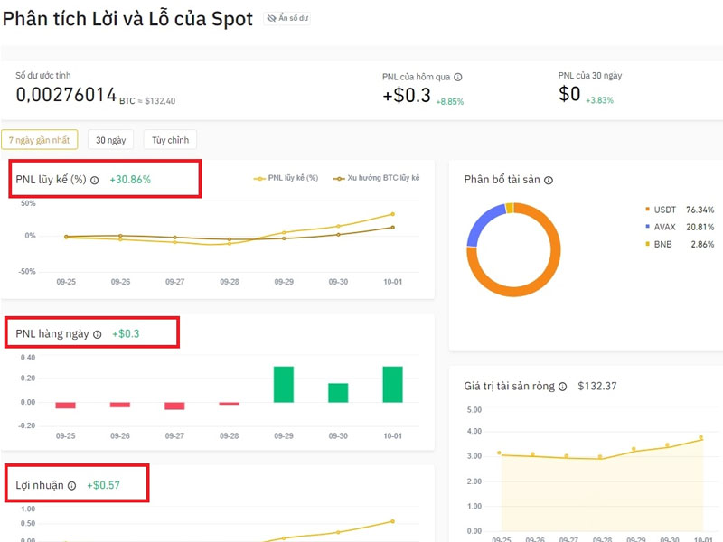
Task: Toggle the 'Ẩn số dư' hide balance button
Action: [286, 18]
